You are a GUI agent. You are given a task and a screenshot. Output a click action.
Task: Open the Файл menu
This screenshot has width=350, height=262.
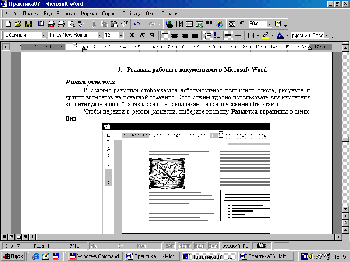pos(12,14)
